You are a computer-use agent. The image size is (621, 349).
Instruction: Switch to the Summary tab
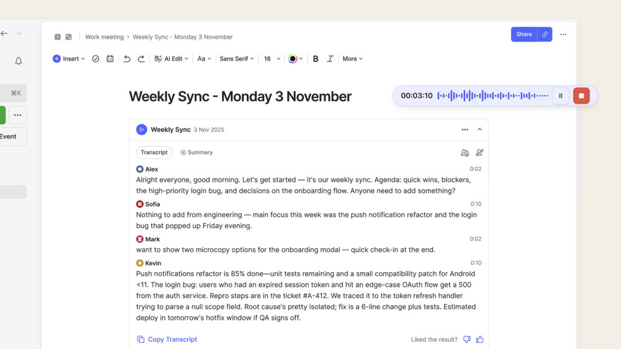click(x=196, y=153)
